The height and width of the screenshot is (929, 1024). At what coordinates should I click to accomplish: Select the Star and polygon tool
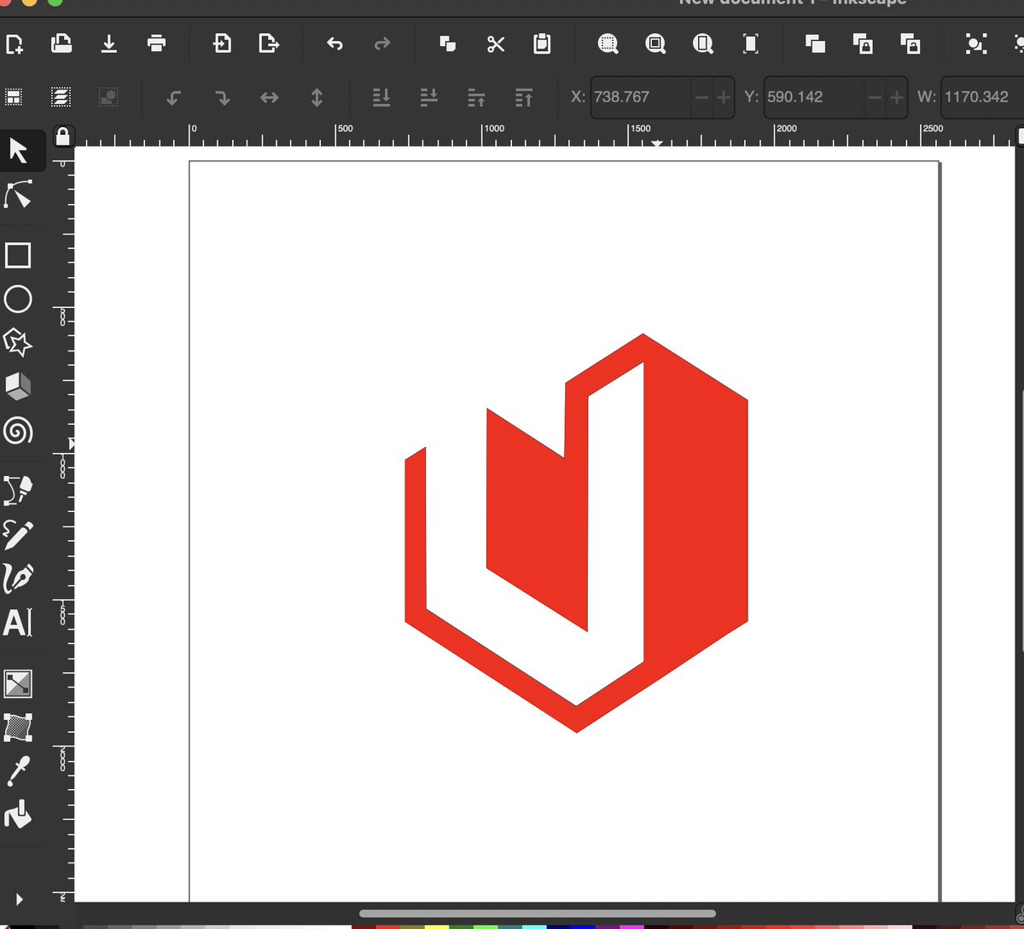click(x=18, y=343)
